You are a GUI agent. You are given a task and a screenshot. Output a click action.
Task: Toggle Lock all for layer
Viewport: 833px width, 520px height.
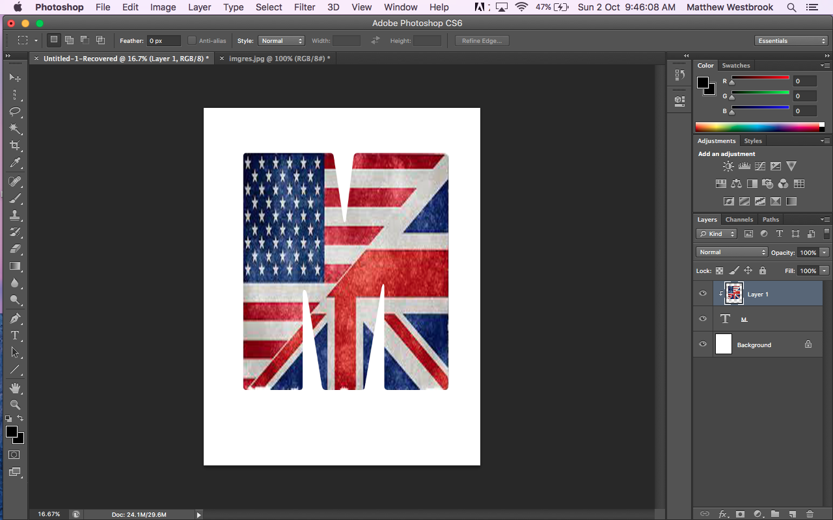(x=763, y=270)
